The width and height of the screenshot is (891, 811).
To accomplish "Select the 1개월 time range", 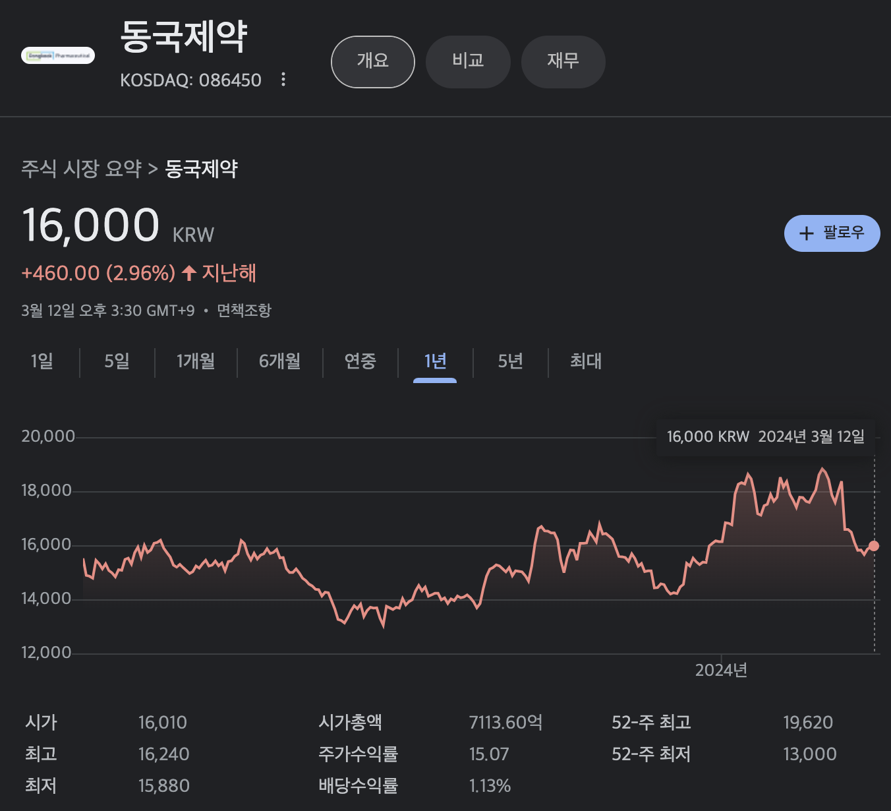I will coord(196,361).
